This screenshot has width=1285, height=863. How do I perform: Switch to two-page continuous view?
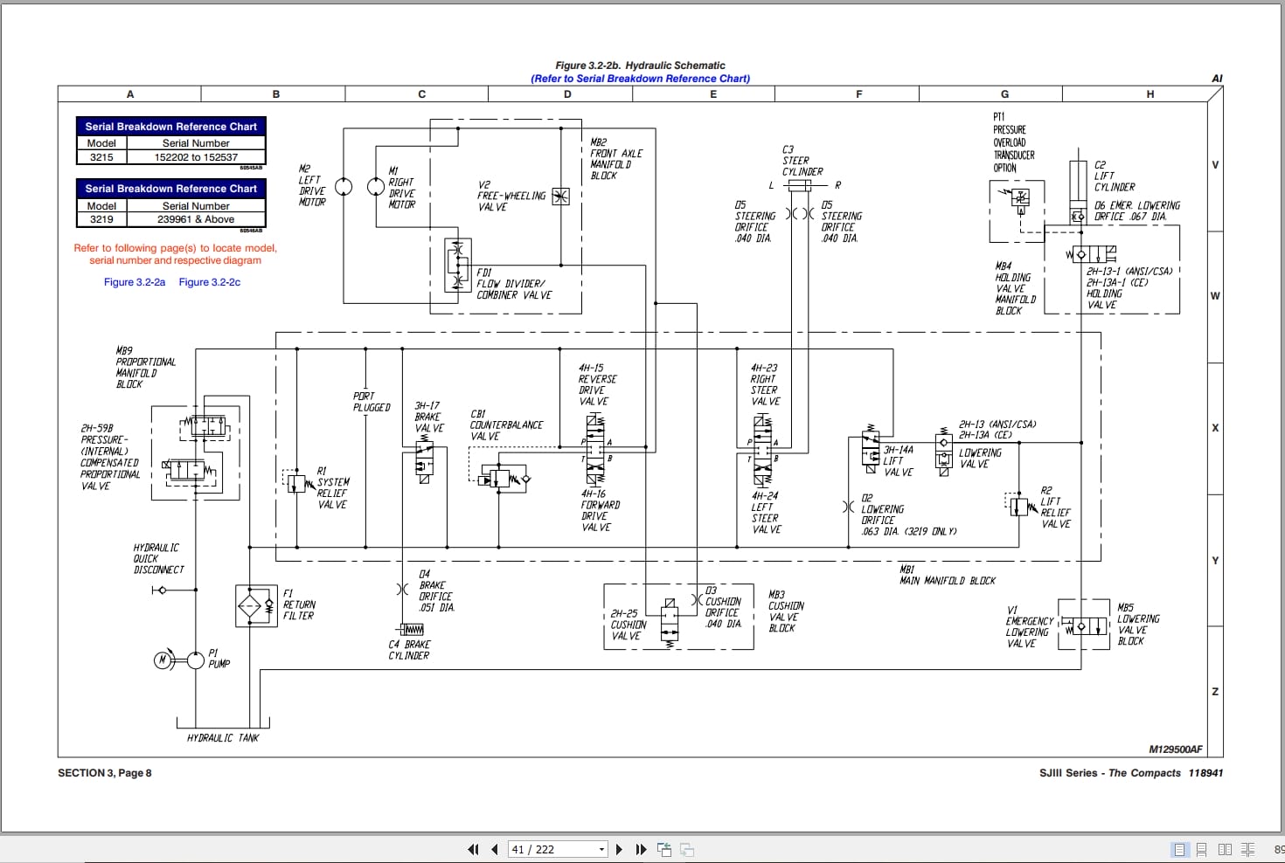point(1247,849)
